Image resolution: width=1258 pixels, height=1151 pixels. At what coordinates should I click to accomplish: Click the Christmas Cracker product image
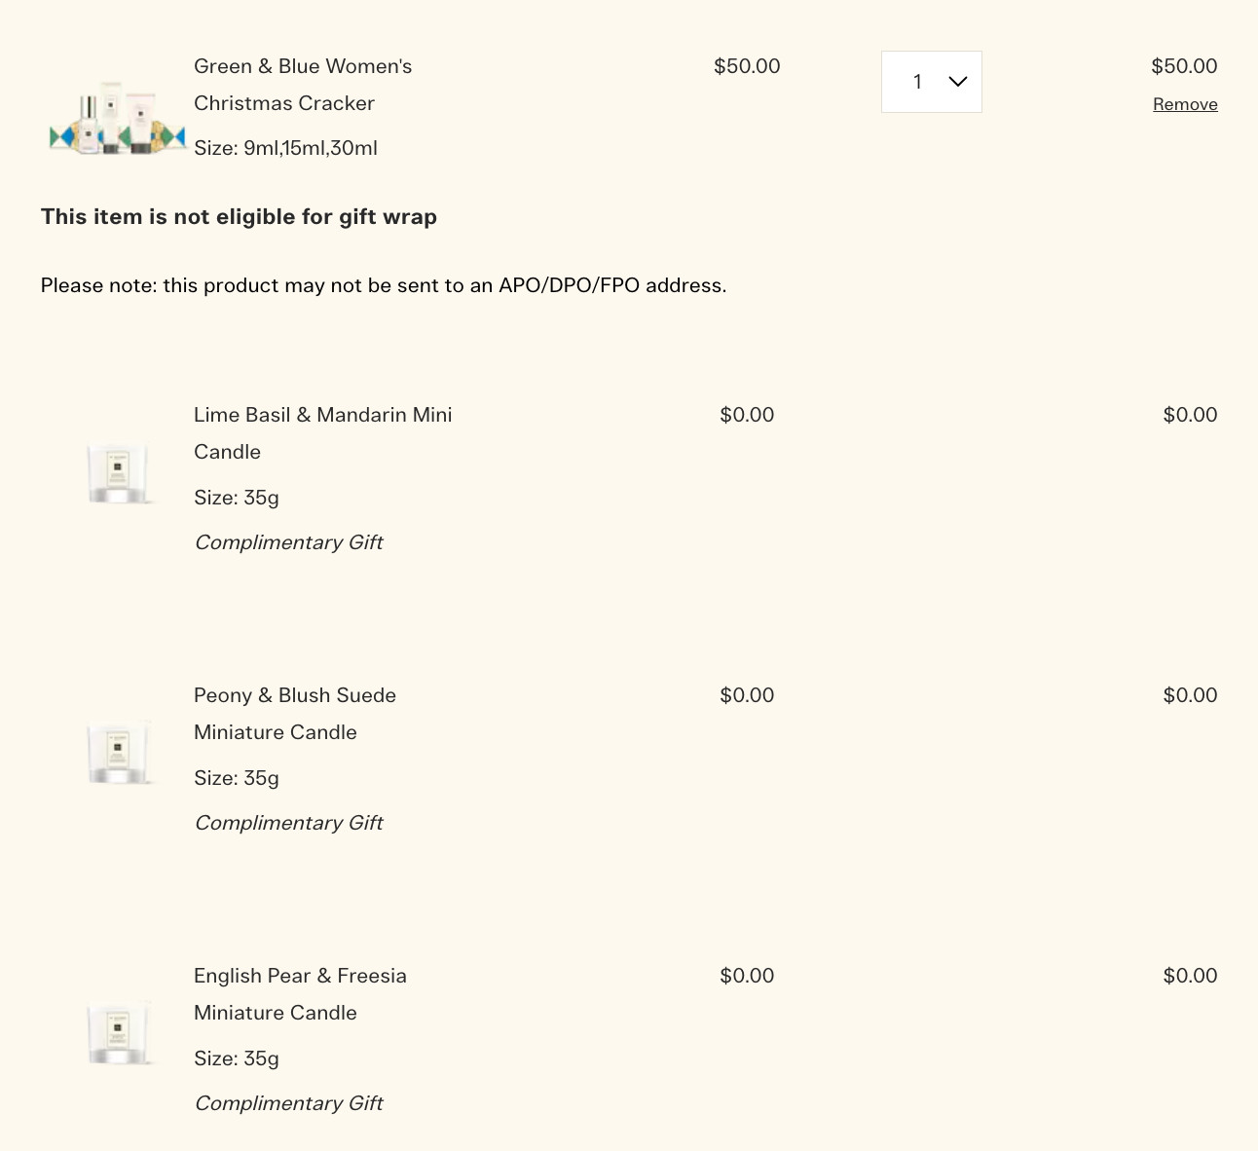click(117, 124)
